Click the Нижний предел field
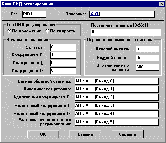 coord(148,58)
